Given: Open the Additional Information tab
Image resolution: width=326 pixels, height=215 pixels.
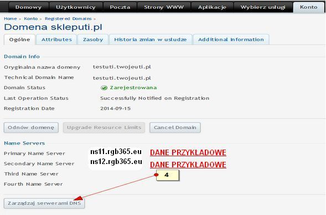Looking at the screenshot, I should (231, 39).
